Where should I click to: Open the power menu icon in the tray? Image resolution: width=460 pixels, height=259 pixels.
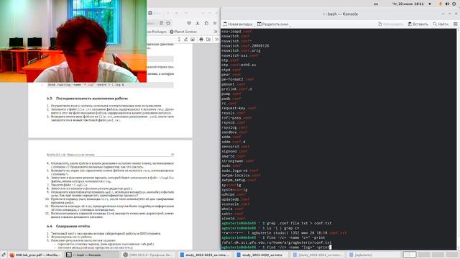point(454,4)
